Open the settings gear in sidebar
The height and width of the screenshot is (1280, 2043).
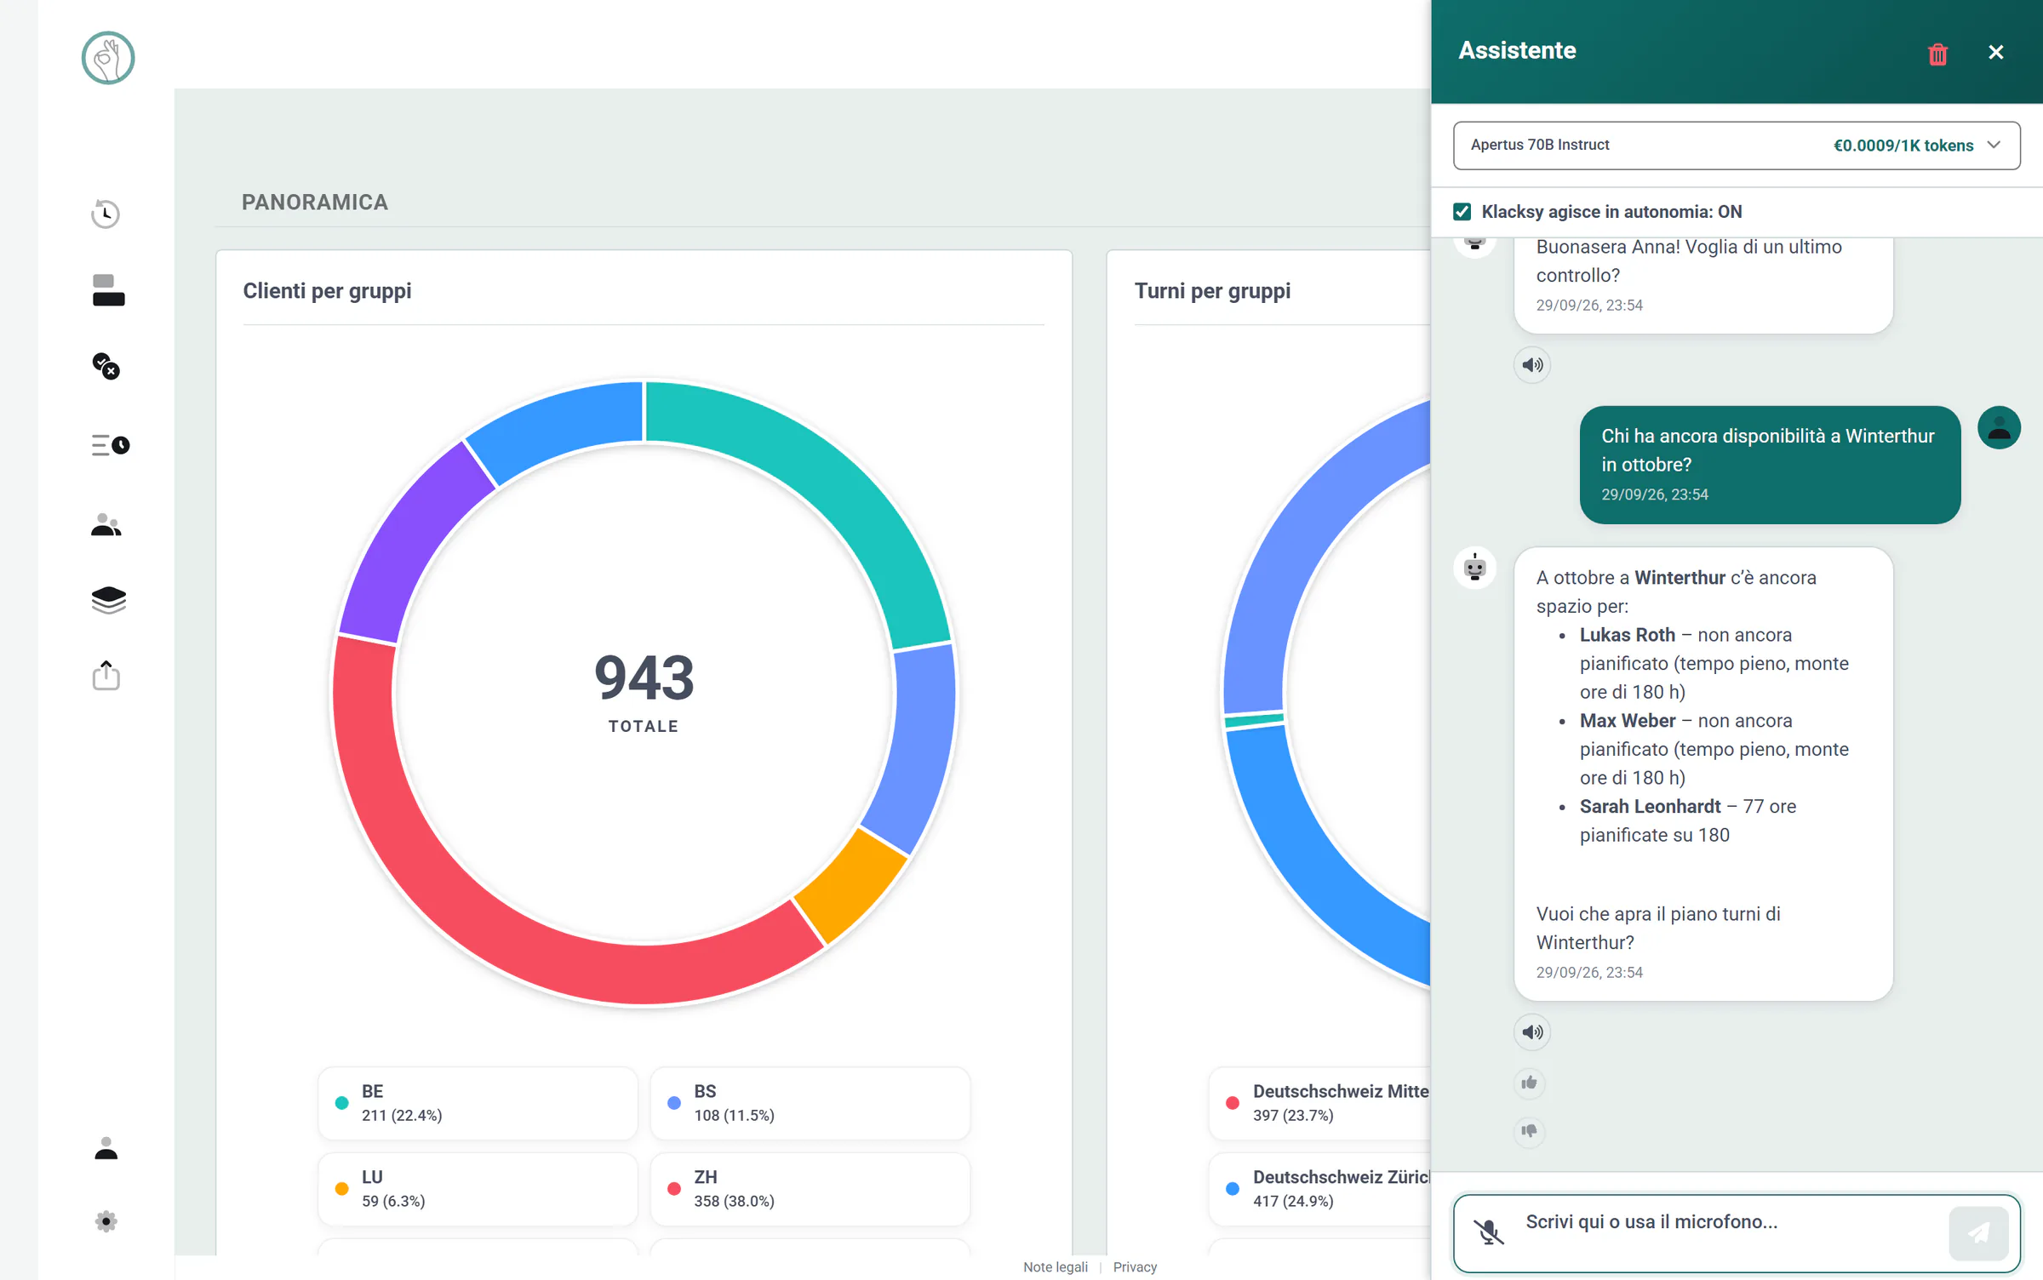point(106,1222)
